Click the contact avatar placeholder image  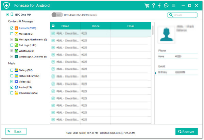[x=166, y=34]
